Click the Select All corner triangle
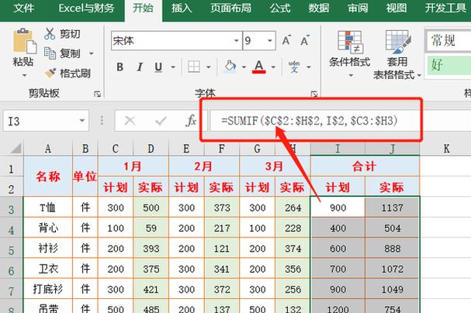Image resolution: width=471 pixels, height=313 pixels. tap(16, 149)
